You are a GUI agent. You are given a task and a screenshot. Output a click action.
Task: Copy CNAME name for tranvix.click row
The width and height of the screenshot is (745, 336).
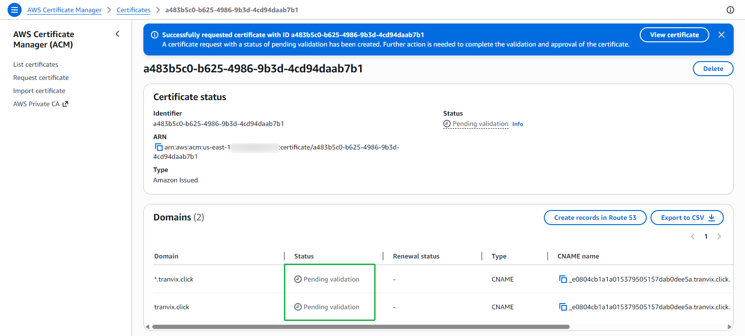pyautogui.click(x=563, y=307)
